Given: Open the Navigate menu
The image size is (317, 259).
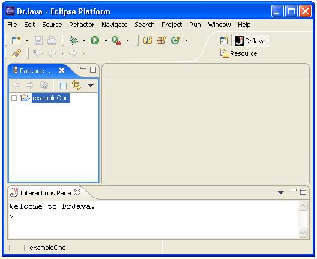Looking at the screenshot, I should pos(115,25).
